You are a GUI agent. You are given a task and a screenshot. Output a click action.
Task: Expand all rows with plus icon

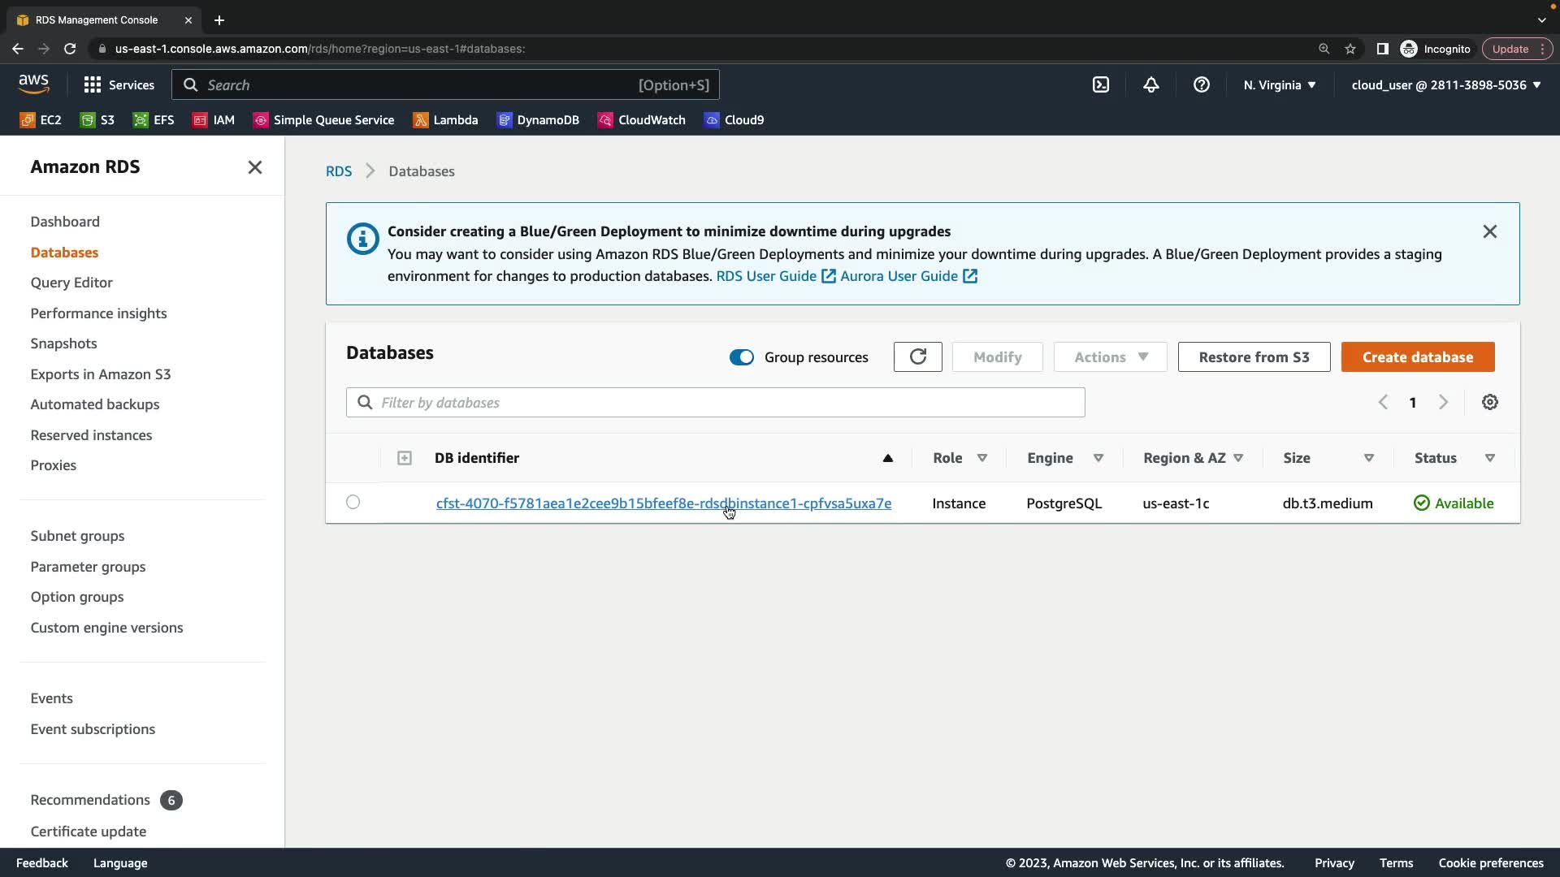coord(404,458)
